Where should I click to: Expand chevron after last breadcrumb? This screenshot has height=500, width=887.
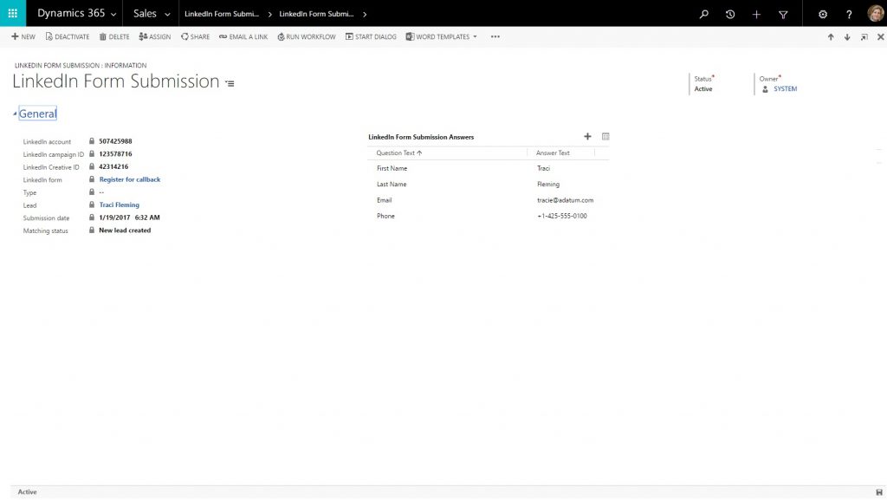pyautogui.click(x=365, y=14)
